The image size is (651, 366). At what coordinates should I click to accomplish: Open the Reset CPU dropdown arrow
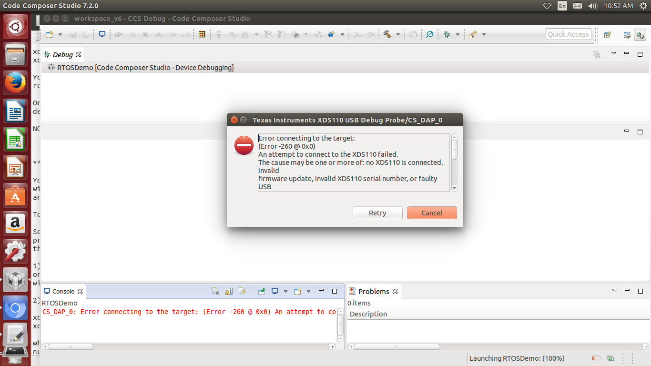coord(306,34)
